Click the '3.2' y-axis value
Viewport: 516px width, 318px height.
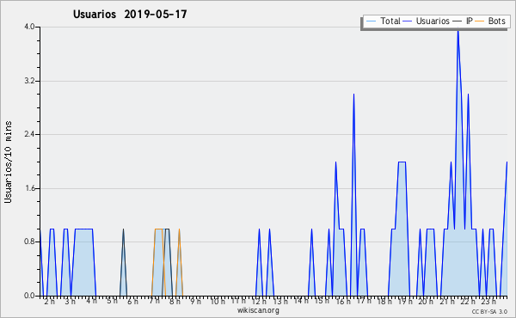tap(29, 81)
